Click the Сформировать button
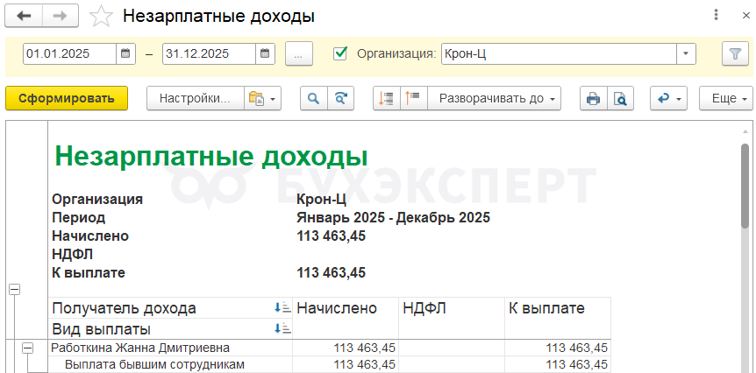This screenshot has height=373, width=756. click(67, 98)
